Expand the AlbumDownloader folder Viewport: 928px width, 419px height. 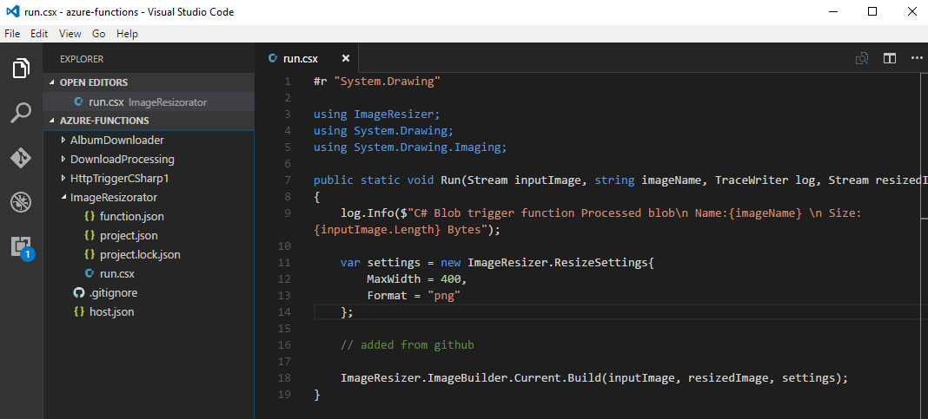[116, 140]
